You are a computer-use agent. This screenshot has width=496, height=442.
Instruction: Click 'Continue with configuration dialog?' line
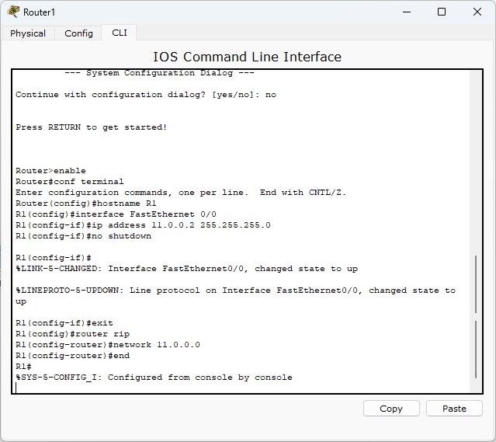click(x=146, y=95)
